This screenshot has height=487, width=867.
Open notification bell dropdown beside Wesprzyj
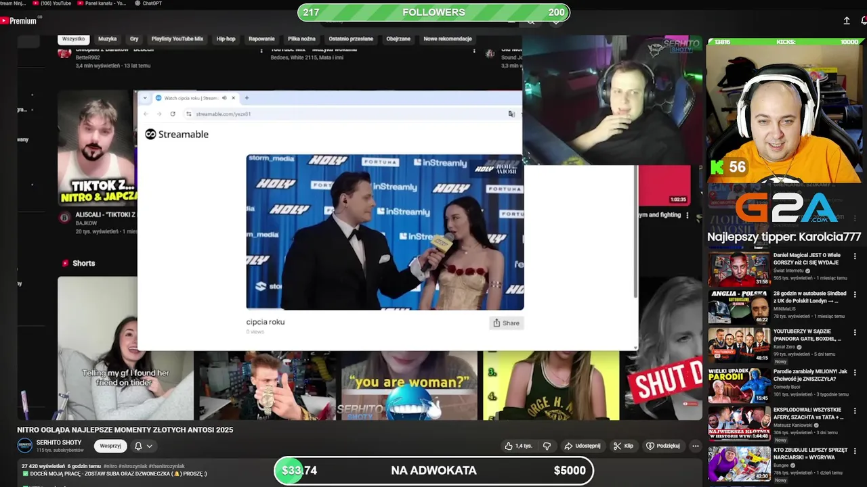pos(143,446)
